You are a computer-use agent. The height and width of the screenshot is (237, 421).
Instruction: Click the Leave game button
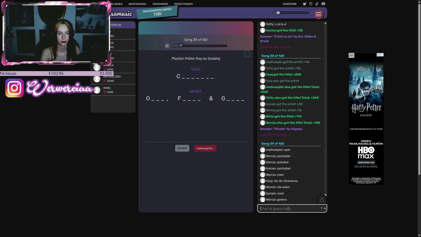[x=205, y=148]
